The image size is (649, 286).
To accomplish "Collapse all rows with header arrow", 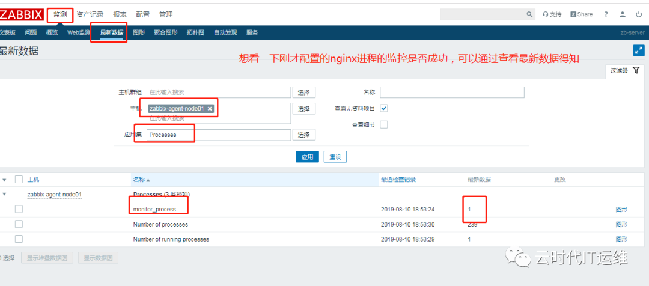I will coord(5,180).
